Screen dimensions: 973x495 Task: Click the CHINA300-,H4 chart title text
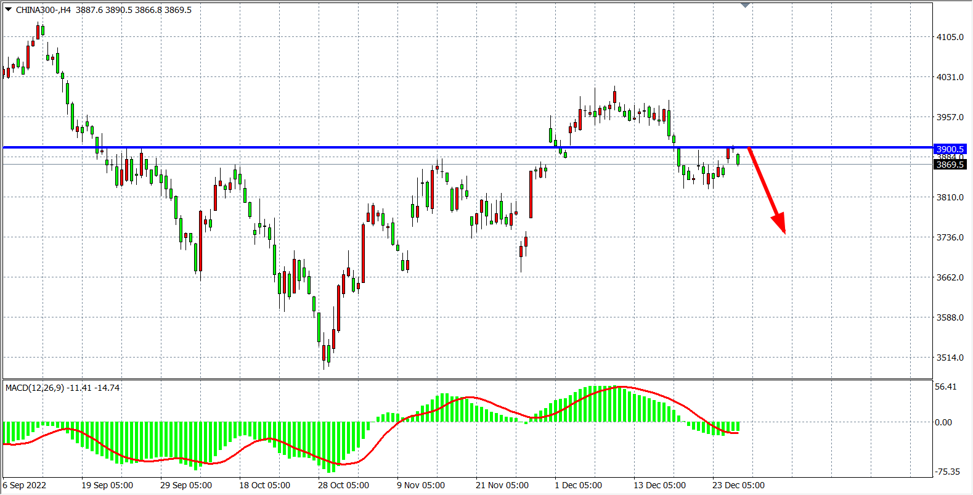(x=43, y=10)
